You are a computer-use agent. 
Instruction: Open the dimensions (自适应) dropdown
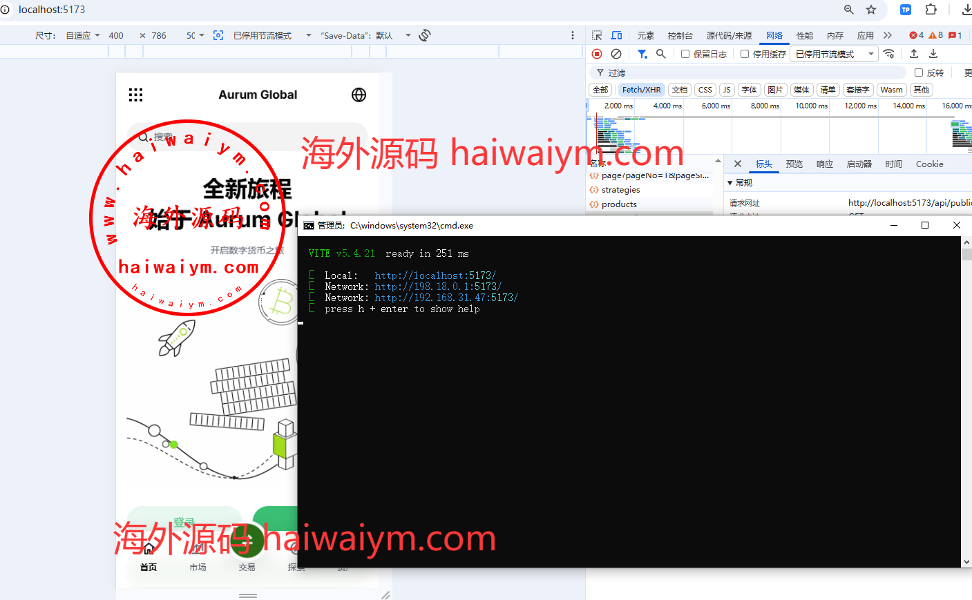(x=83, y=35)
